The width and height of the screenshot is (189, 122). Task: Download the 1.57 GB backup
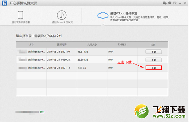tap(154, 68)
